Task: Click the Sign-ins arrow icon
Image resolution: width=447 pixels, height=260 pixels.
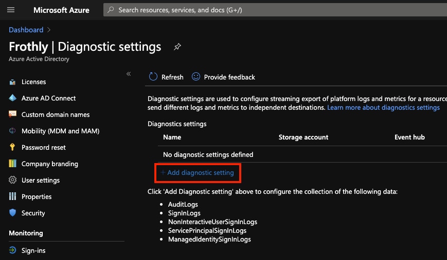Action: (12, 250)
